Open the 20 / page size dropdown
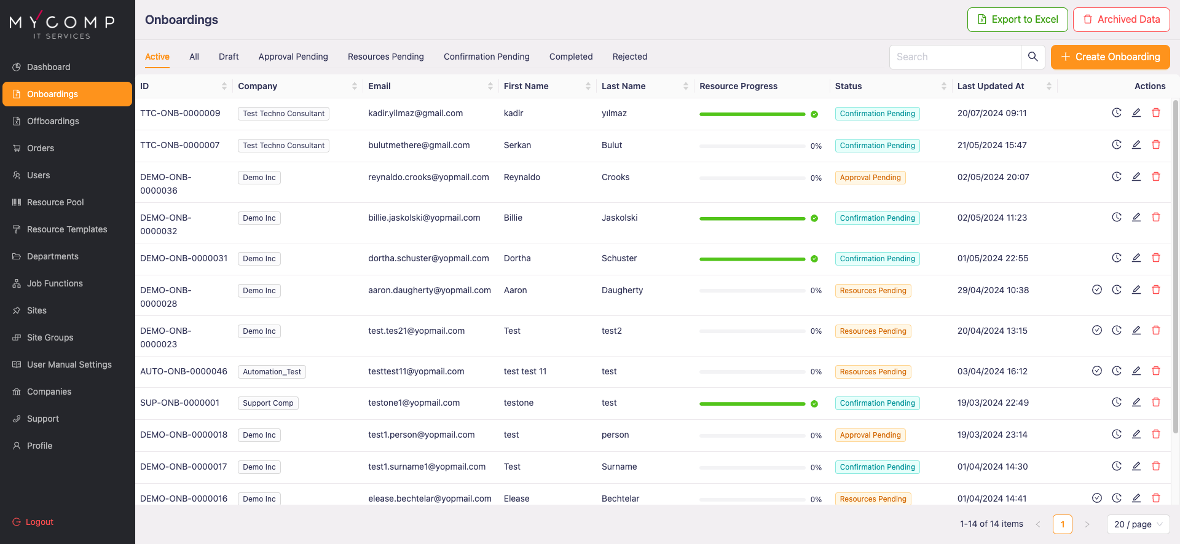 [x=1138, y=524]
